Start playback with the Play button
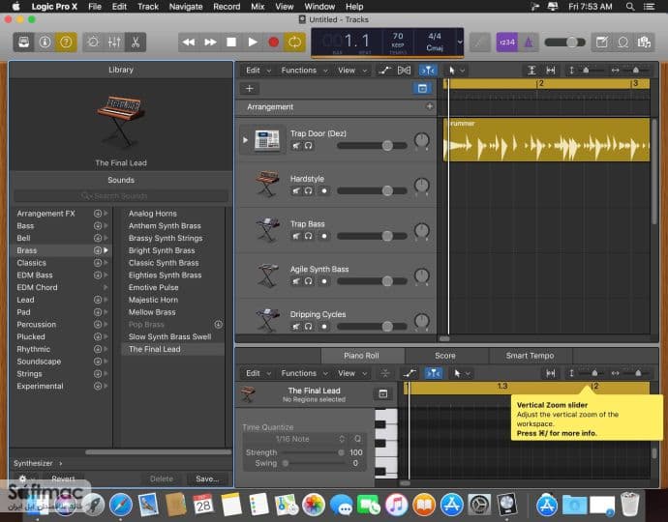The image size is (668, 522). (x=253, y=43)
